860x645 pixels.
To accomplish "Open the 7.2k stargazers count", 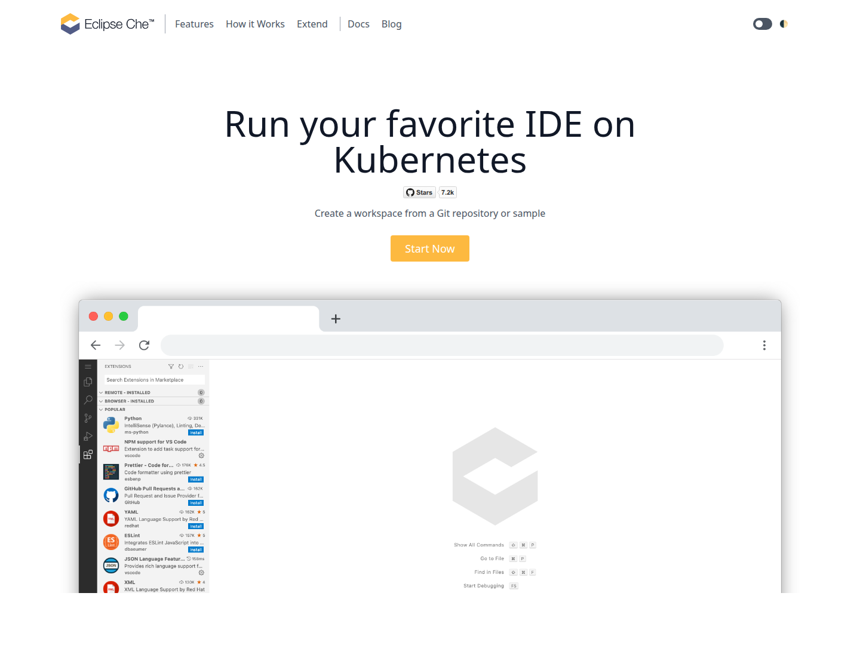I will 448,192.
